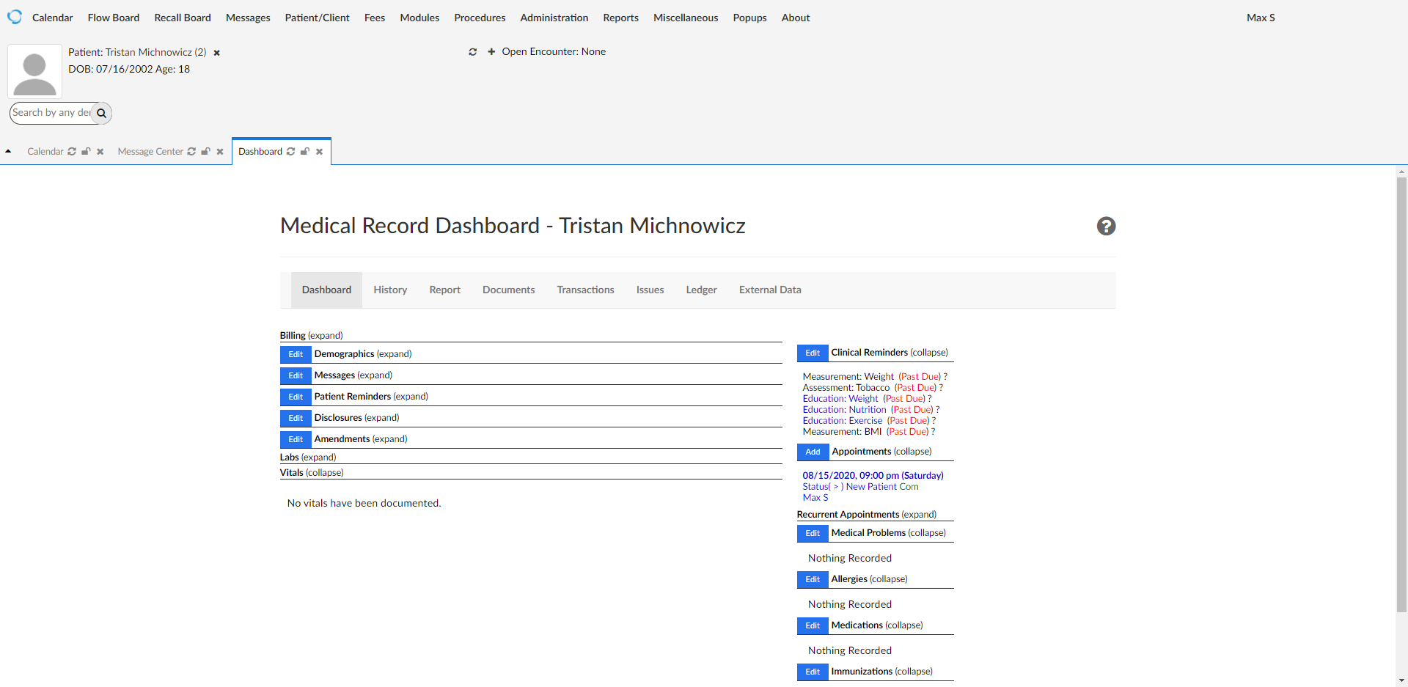Clear the active patient Tristan Michnowicz
This screenshot has width=1408, height=687.
(x=217, y=53)
